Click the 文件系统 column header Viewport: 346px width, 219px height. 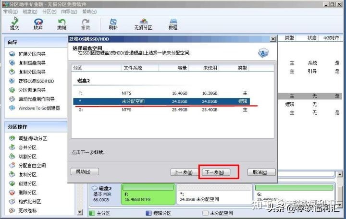pos(140,68)
